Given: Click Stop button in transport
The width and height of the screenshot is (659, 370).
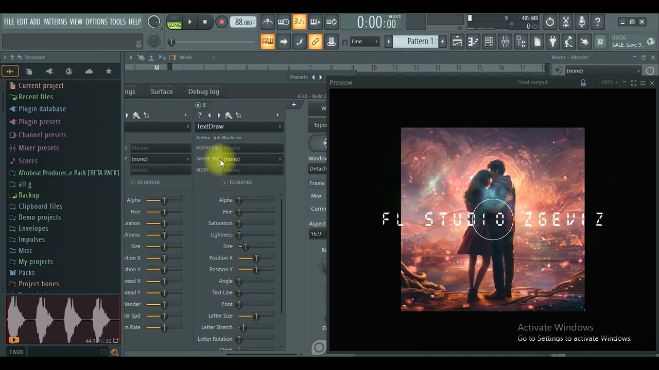Looking at the screenshot, I should [x=205, y=22].
